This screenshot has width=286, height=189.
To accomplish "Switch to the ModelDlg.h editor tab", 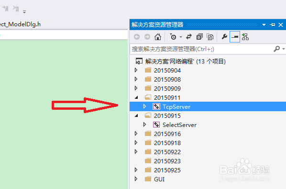I will coord(20,24).
